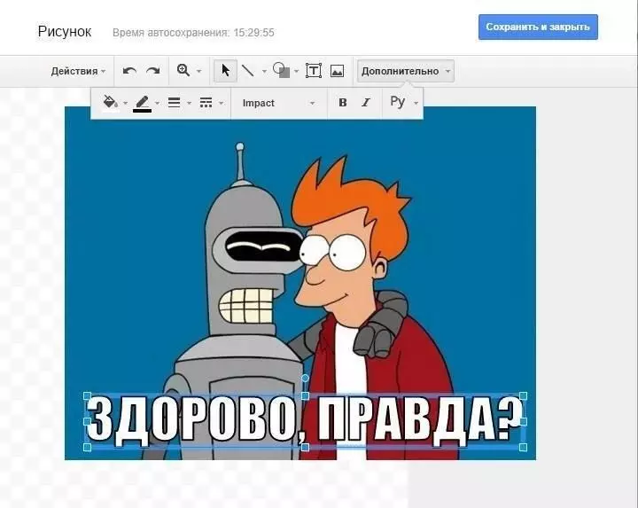Open the Дополнительно menu
Image resolution: width=638 pixels, height=508 pixels.
click(406, 71)
